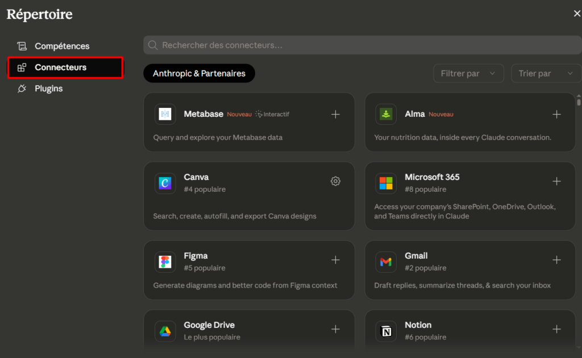Click the Google Drive title text

(209, 325)
